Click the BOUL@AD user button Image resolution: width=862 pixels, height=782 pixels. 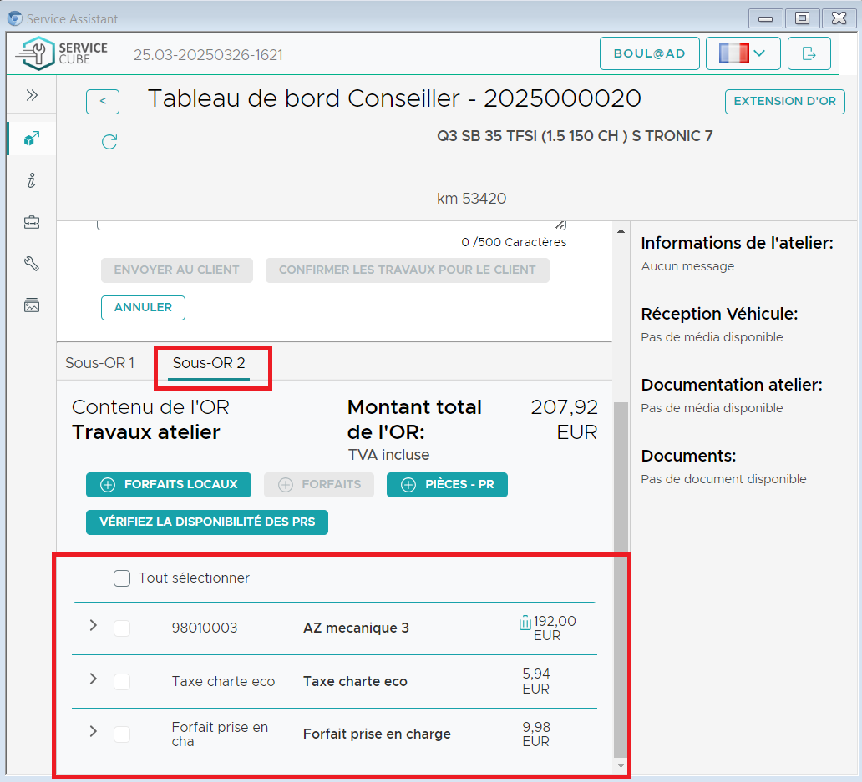[x=649, y=53]
